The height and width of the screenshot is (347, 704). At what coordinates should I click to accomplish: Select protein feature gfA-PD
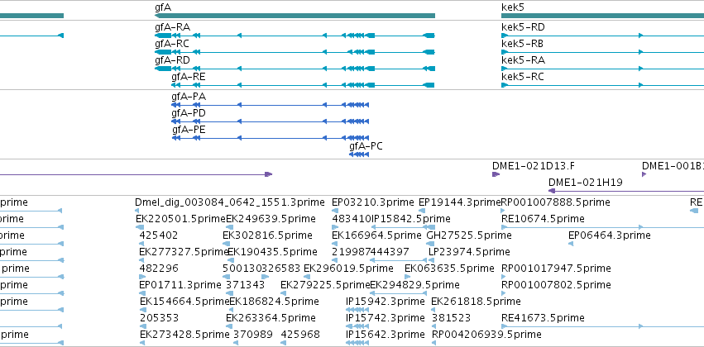pos(189,113)
